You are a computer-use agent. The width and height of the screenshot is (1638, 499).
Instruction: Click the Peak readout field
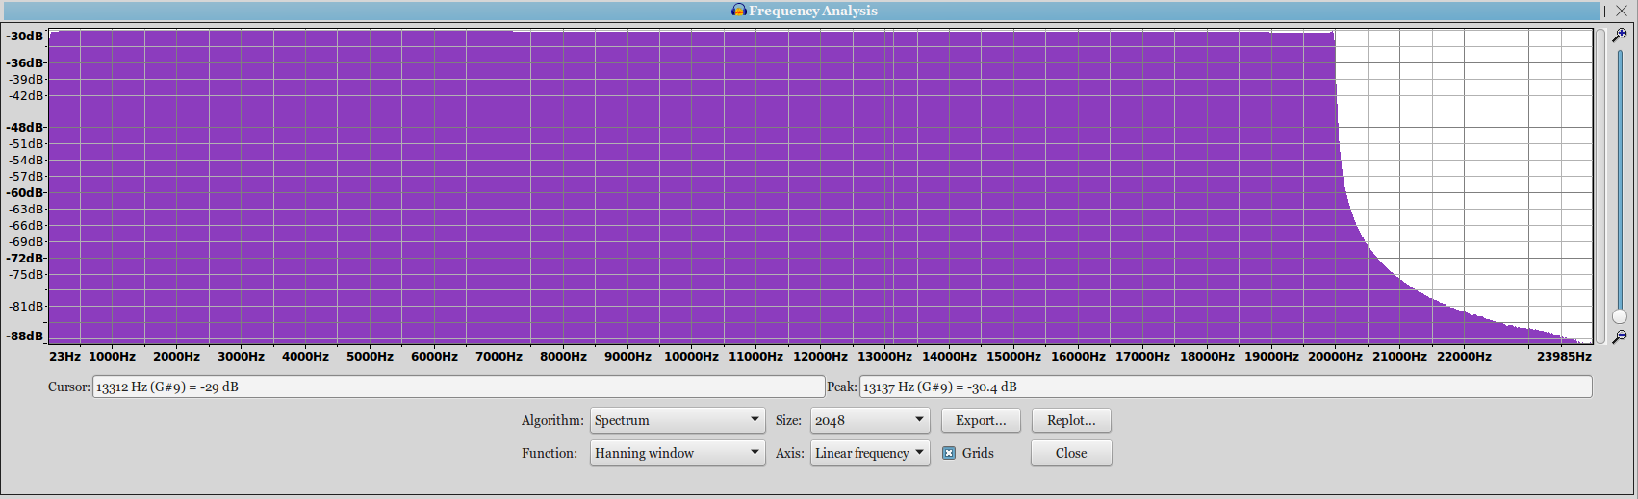click(1225, 387)
